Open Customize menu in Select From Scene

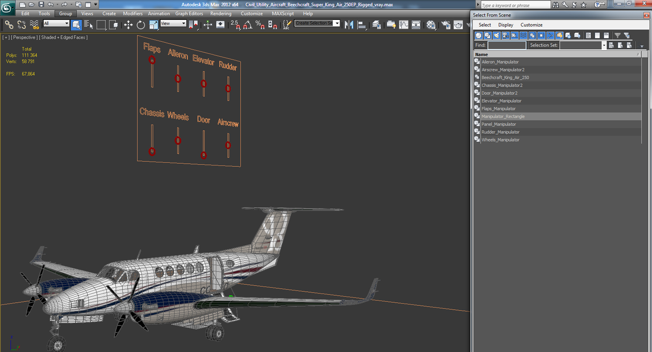[x=531, y=25]
